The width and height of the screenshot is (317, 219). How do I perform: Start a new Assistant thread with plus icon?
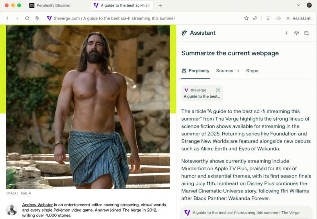tap(286, 33)
